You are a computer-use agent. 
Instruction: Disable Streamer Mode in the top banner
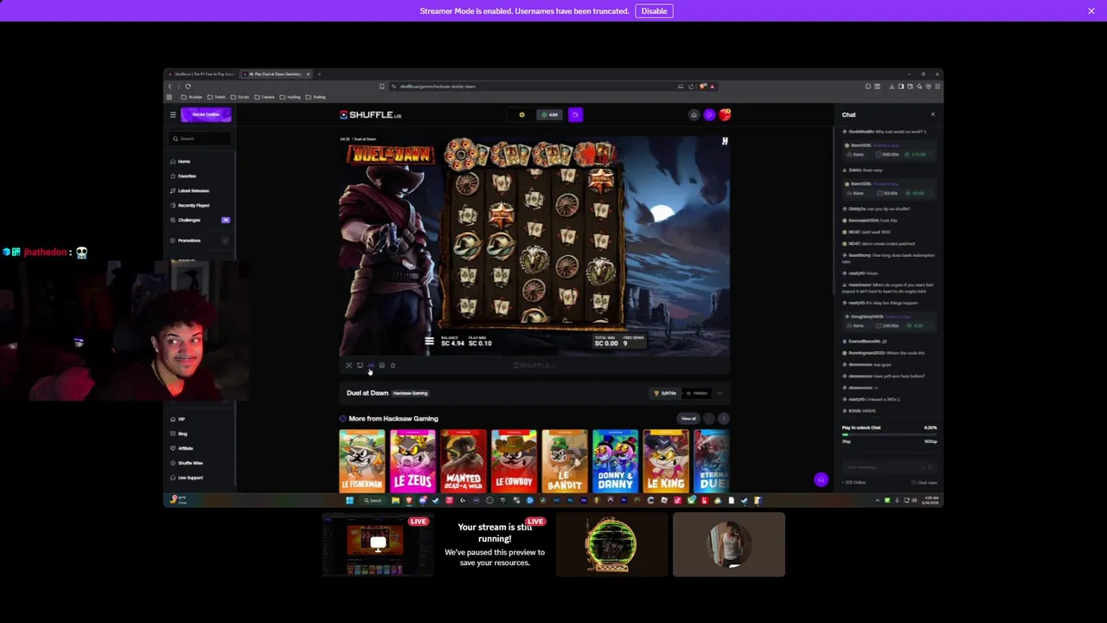(654, 11)
